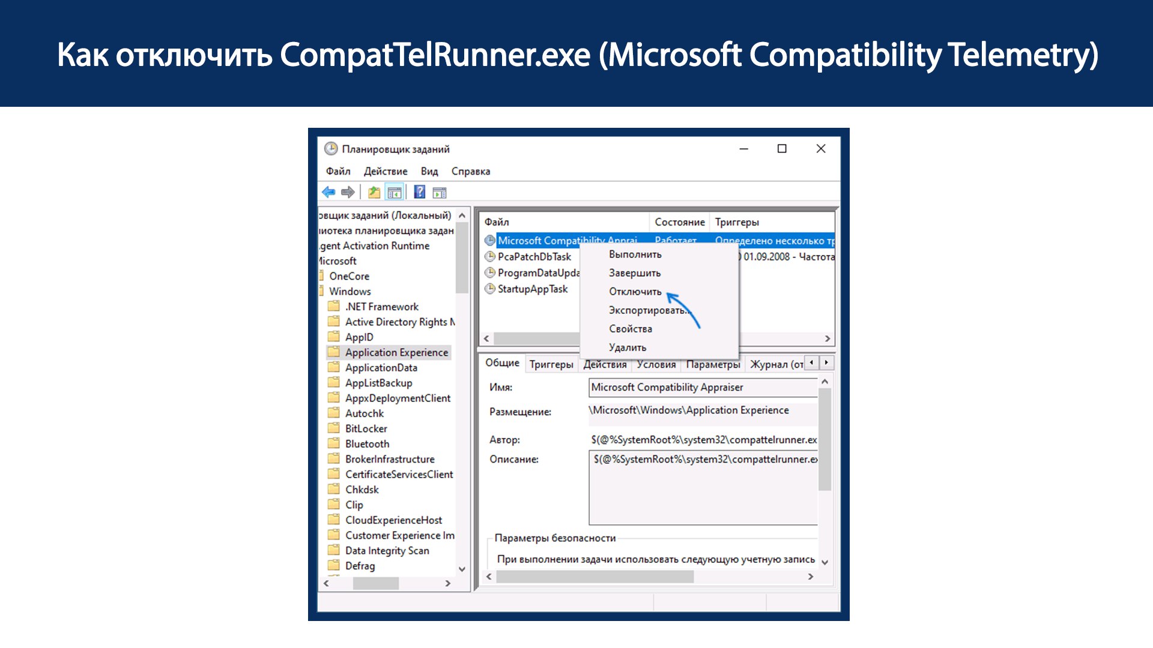The height and width of the screenshot is (648, 1153).
Task: Select 'Отключить' to disable the task
Action: (634, 290)
